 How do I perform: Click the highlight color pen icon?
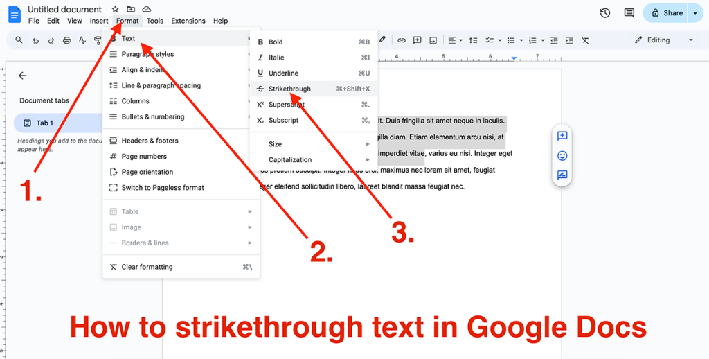382,40
